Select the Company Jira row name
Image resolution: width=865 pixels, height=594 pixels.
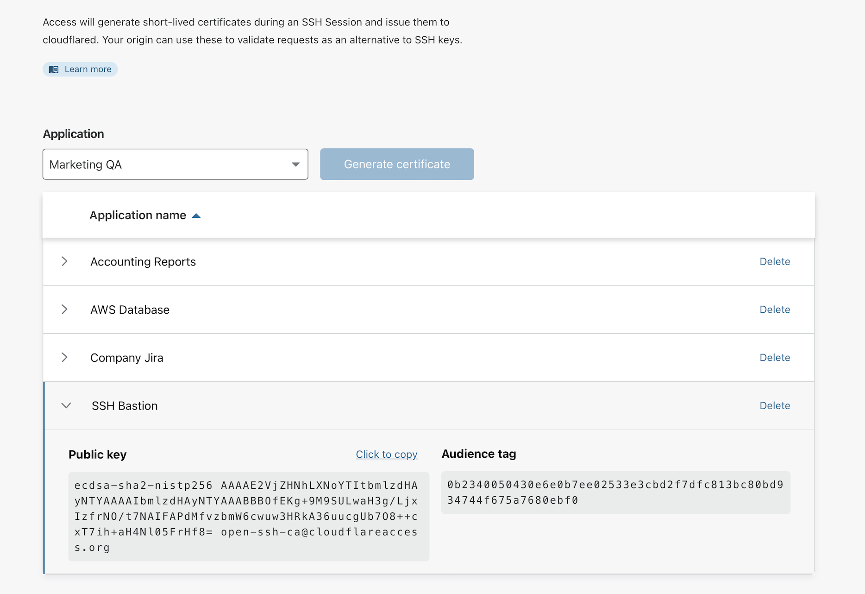coord(127,358)
